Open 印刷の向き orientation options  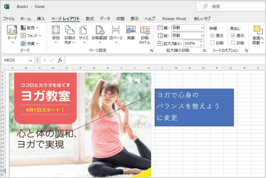point(70,30)
